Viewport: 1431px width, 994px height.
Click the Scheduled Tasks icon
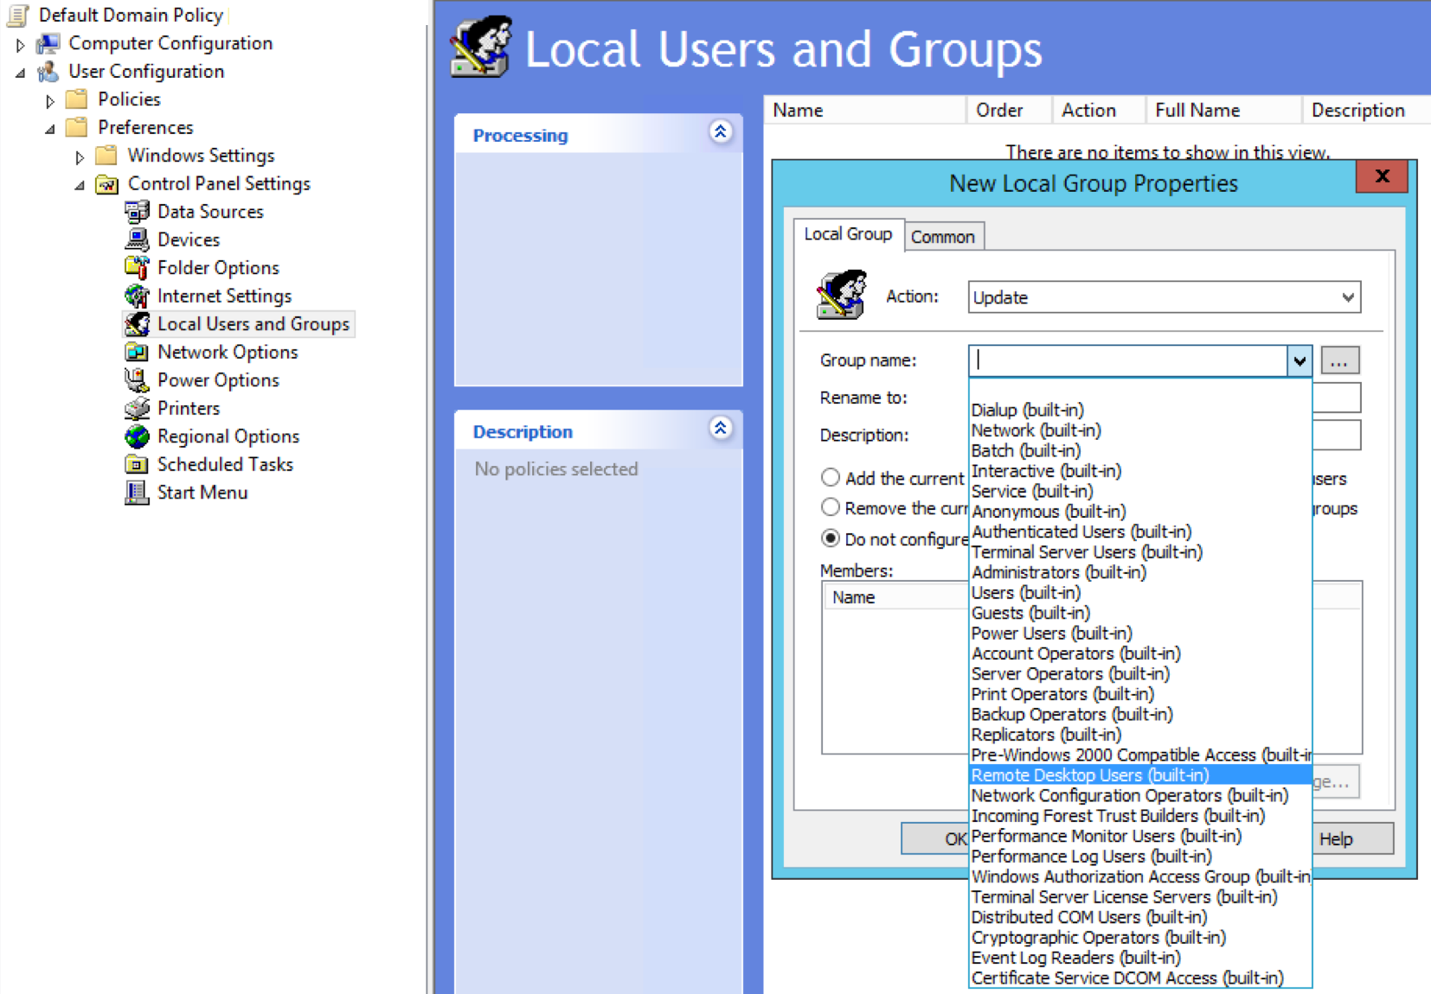click(x=137, y=464)
